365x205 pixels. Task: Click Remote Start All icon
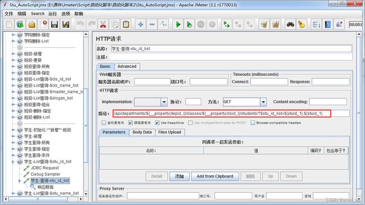coord(226,24)
